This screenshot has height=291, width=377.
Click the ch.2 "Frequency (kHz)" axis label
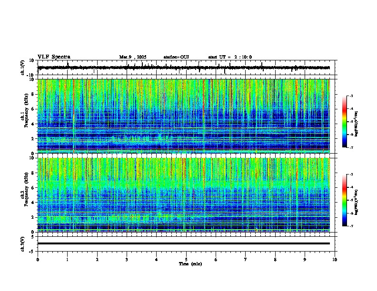click(x=26, y=189)
